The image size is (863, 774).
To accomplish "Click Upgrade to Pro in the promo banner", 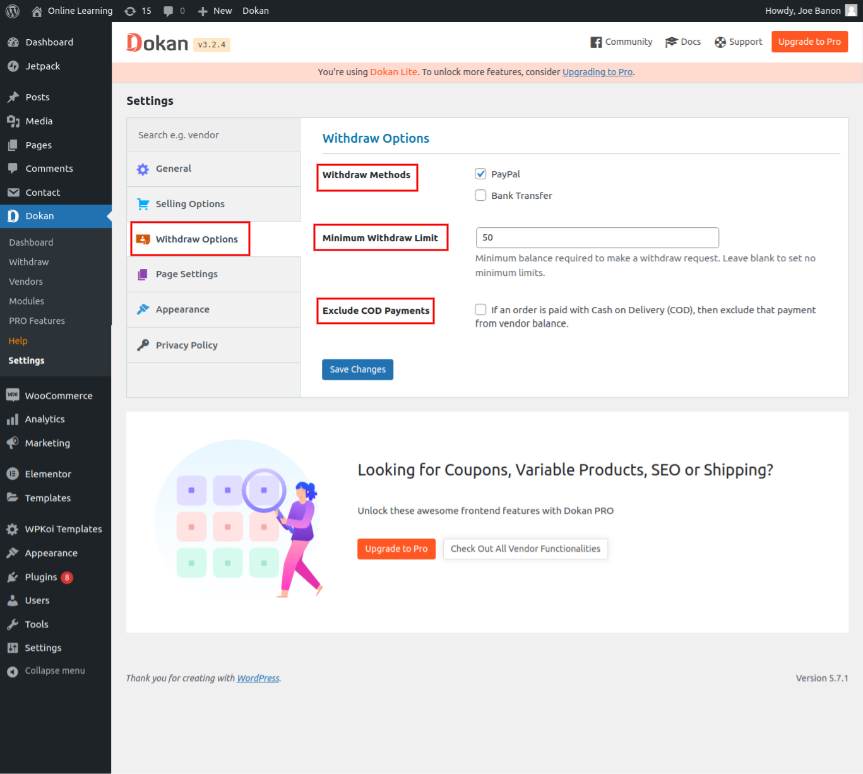I will click(x=396, y=549).
